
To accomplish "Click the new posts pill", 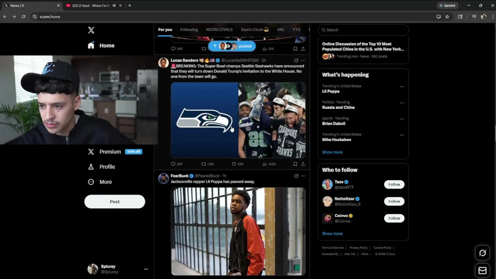I will pyautogui.click(x=232, y=46).
